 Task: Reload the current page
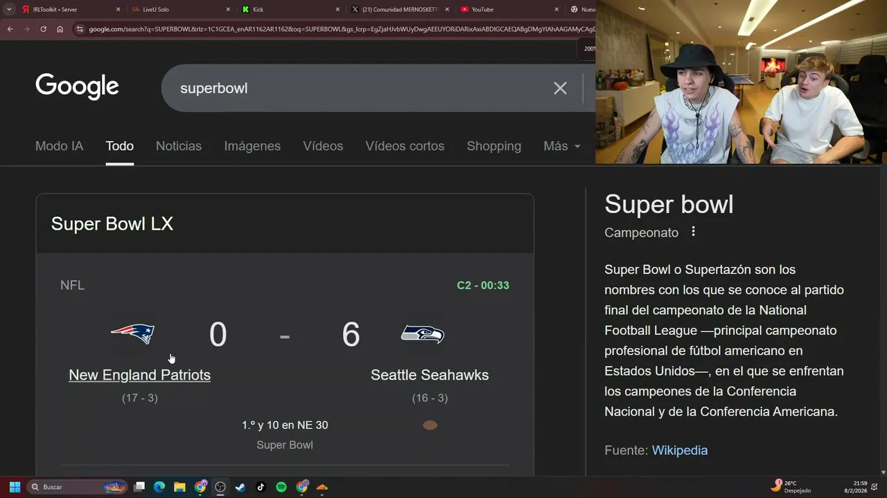point(43,29)
